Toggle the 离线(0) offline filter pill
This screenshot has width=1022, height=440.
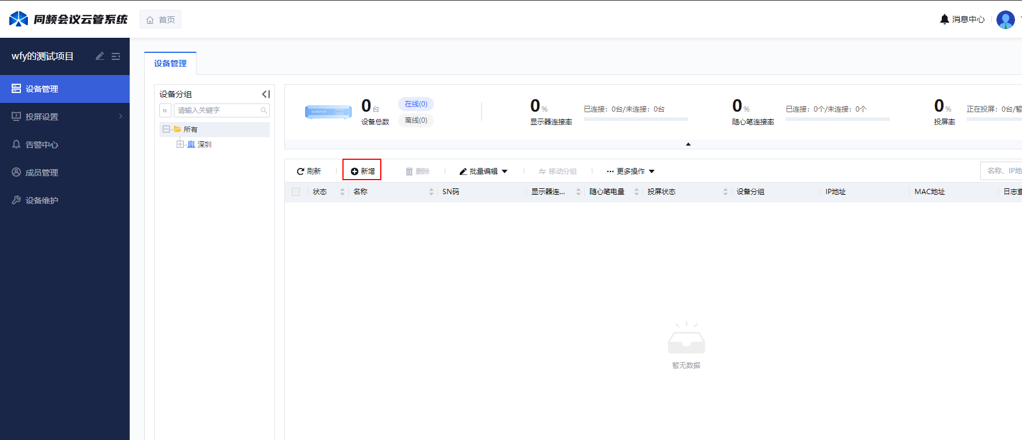click(416, 120)
